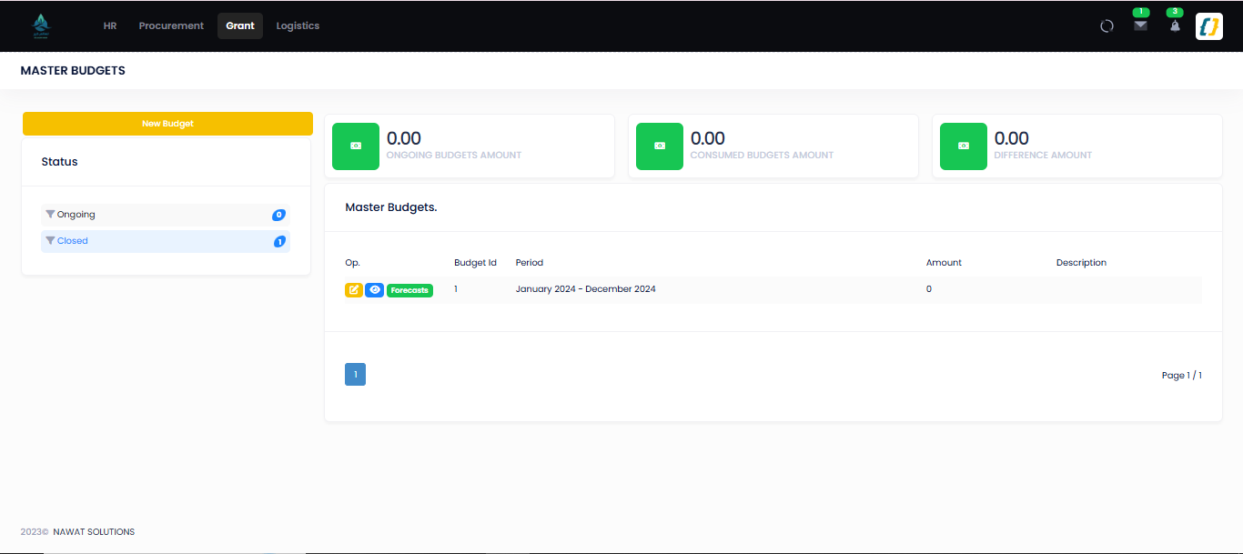Open Forecasts for budget 1
The height and width of the screenshot is (554, 1243).
(x=409, y=290)
